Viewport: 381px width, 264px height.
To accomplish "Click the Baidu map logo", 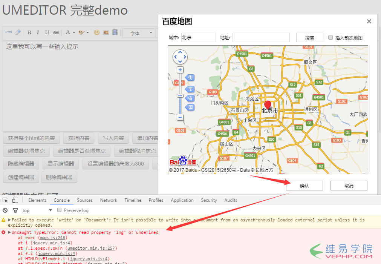I will [x=183, y=161].
